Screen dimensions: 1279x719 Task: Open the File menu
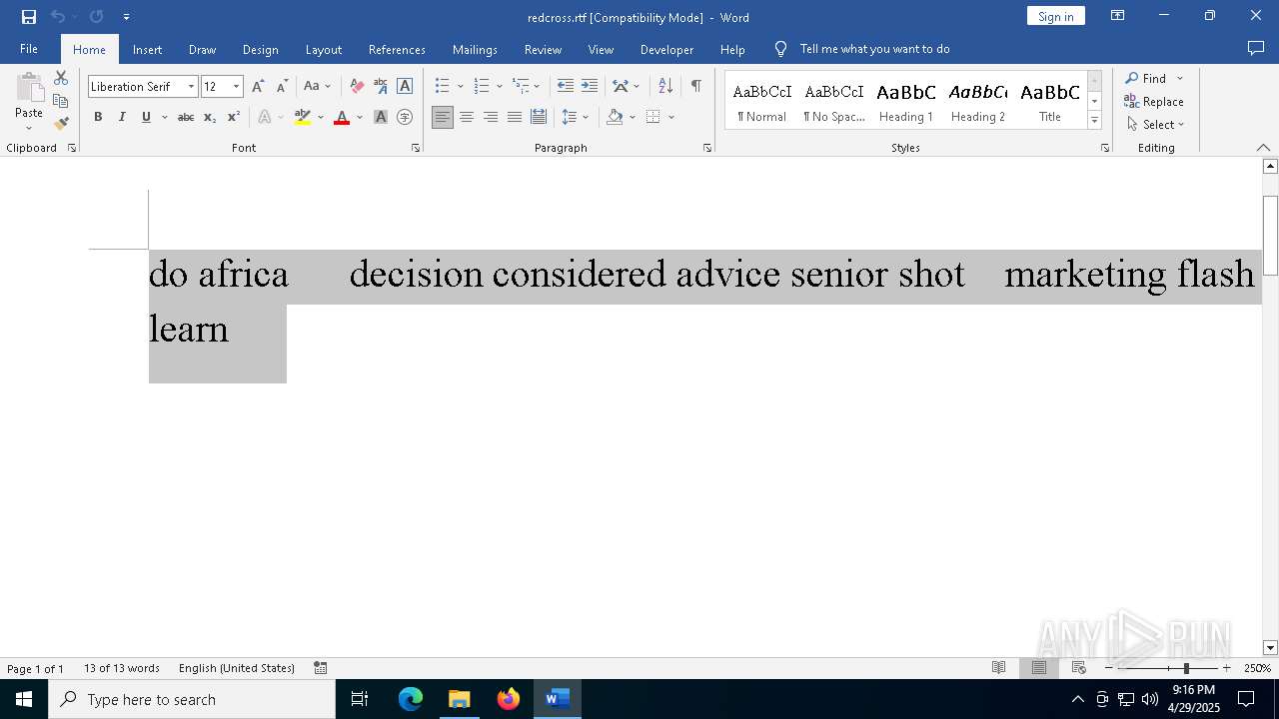click(29, 49)
